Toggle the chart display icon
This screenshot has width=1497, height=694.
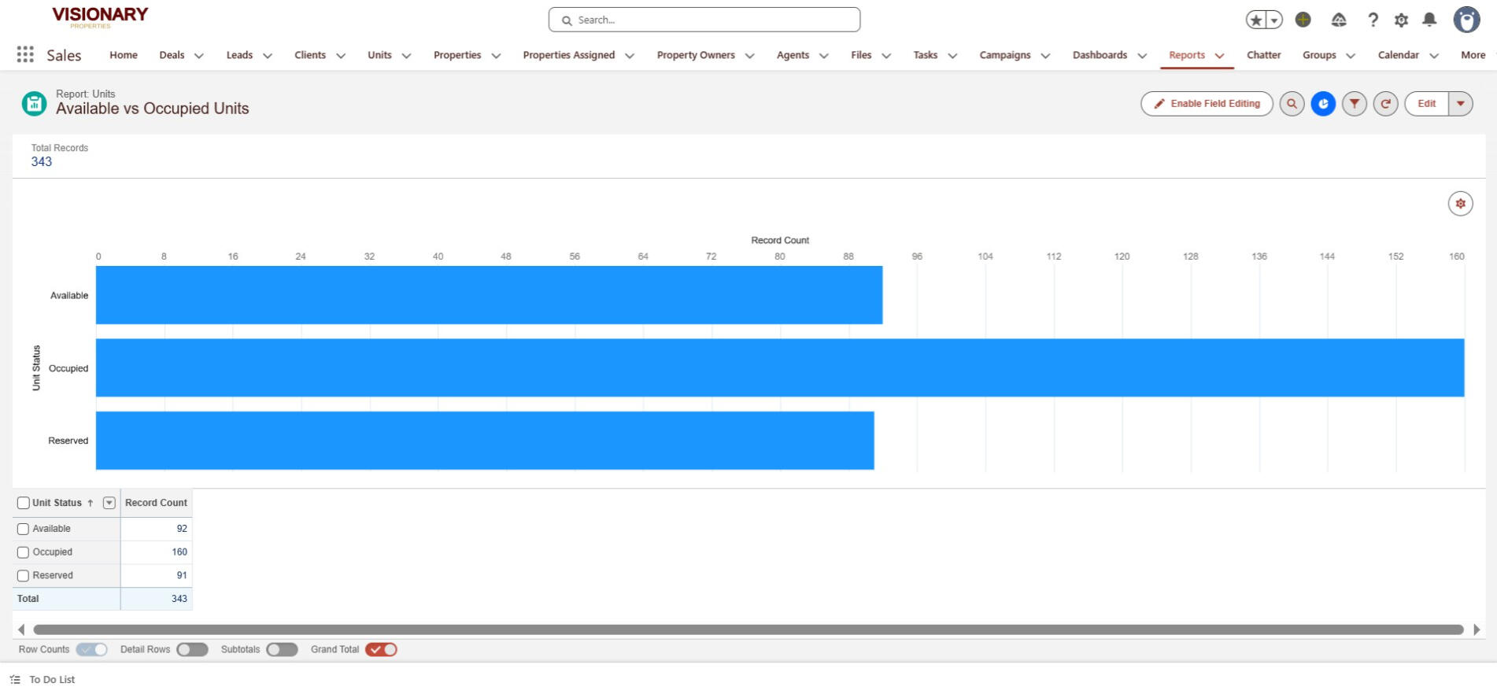tap(1323, 104)
